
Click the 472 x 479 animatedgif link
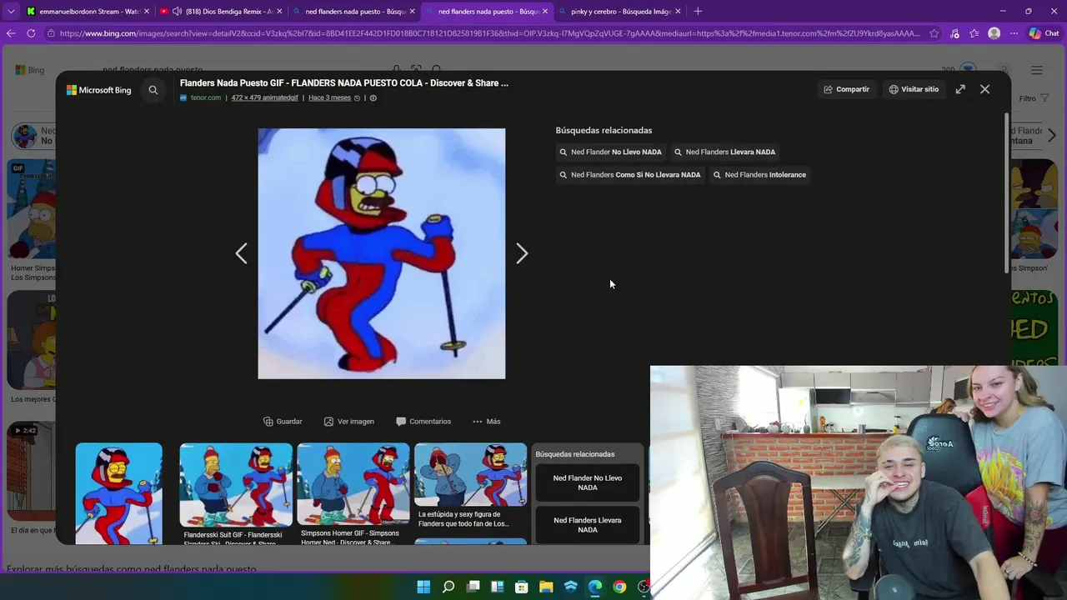pyautogui.click(x=264, y=97)
